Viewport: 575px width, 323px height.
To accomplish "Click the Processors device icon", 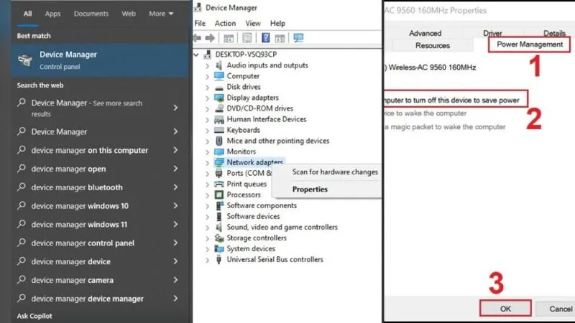I will point(219,195).
